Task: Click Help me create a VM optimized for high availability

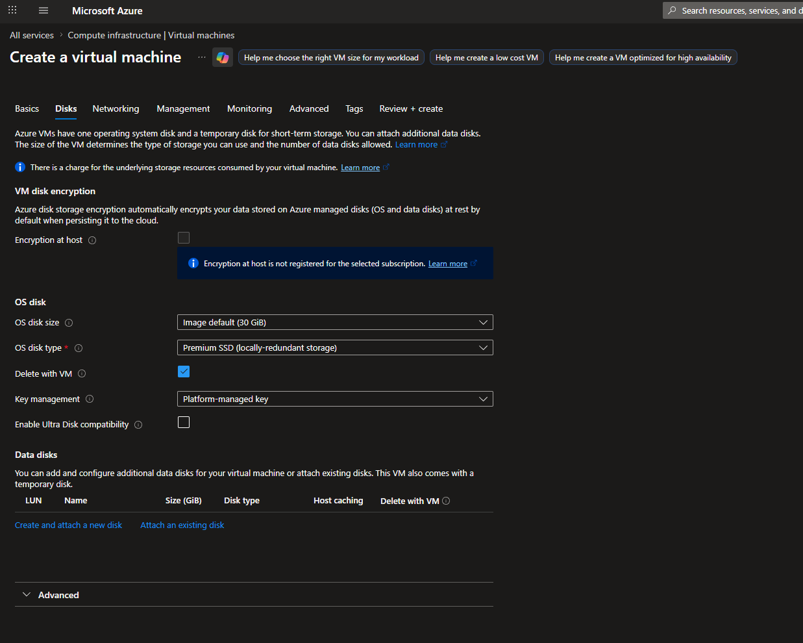Action: (x=643, y=57)
